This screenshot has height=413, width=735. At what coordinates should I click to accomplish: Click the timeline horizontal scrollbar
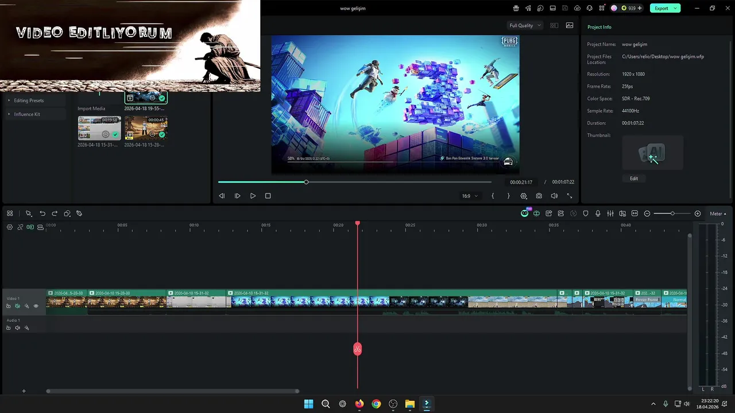point(172,391)
